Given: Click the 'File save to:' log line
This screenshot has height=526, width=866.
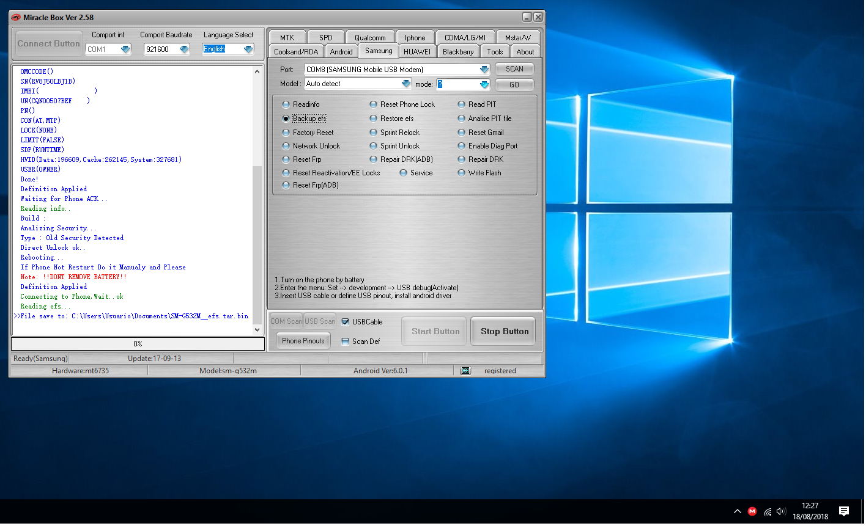Looking at the screenshot, I should coord(131,316).
